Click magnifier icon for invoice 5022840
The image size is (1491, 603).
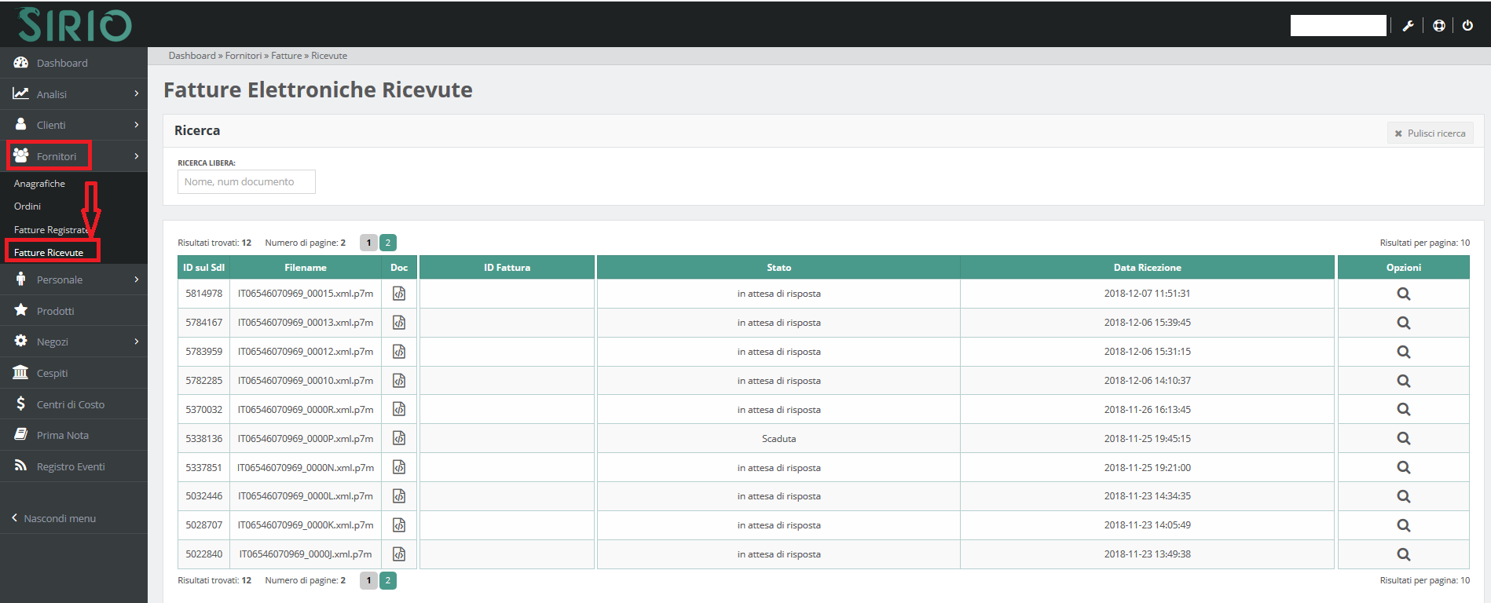[x=1403, y=554]
